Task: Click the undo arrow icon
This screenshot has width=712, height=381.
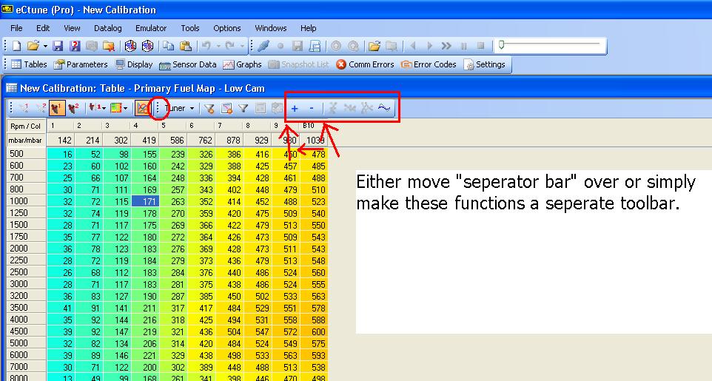Action: click(x=206, y=46)
